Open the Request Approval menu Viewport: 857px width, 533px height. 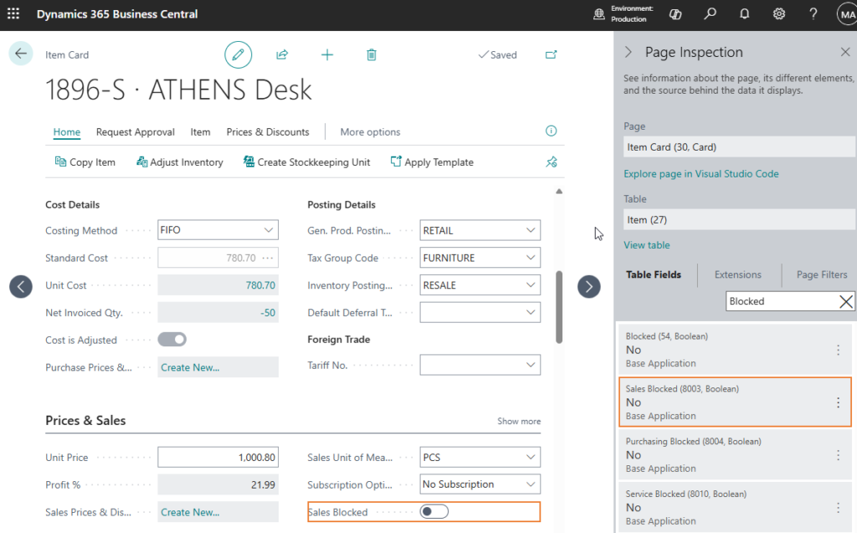pyautogui.click(x=135, y=132)
